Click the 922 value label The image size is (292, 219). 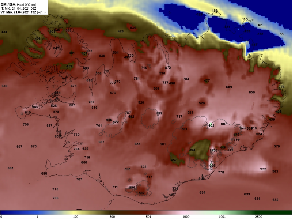263,169
